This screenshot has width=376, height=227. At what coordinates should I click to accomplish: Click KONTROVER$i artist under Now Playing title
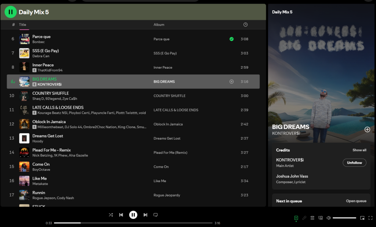pyautogui.click(x=286, y=133)
